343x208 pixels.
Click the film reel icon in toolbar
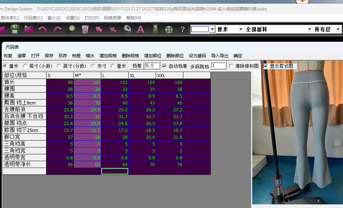point(169,29)
